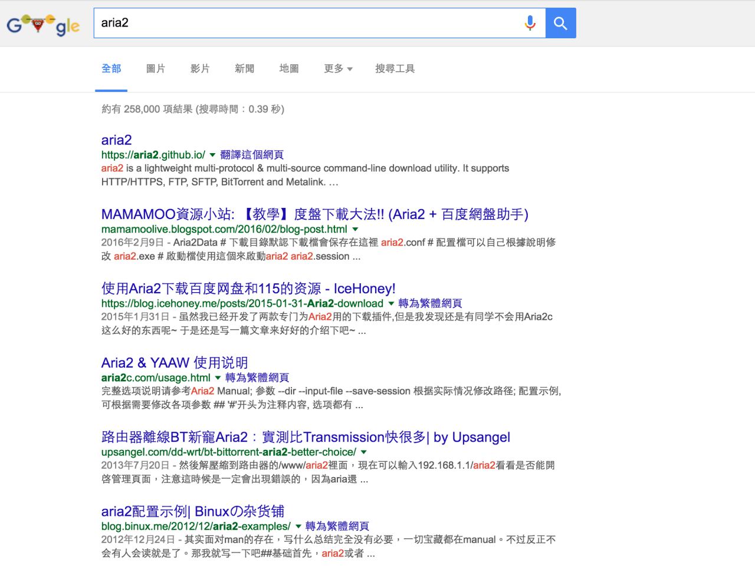Open the 地圖 tab
This screenshot has width=755, height=569.
[x=289, y=69]
